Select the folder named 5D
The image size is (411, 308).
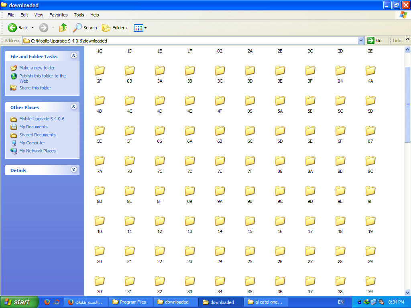click(370, 104)
